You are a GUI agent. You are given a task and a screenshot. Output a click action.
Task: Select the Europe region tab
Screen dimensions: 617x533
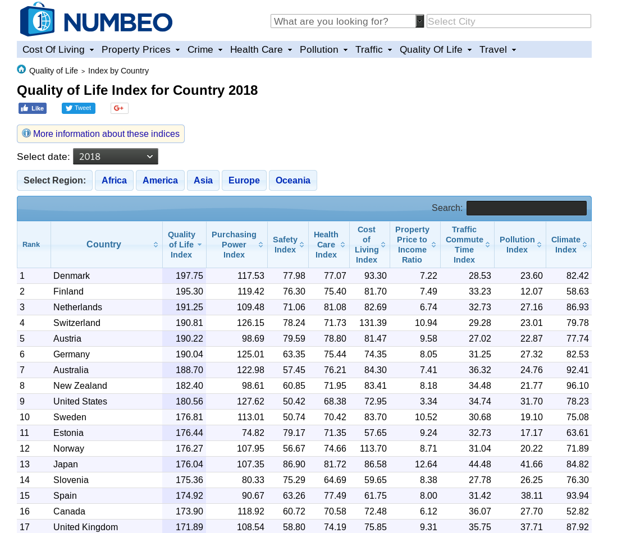coord(244,180)
